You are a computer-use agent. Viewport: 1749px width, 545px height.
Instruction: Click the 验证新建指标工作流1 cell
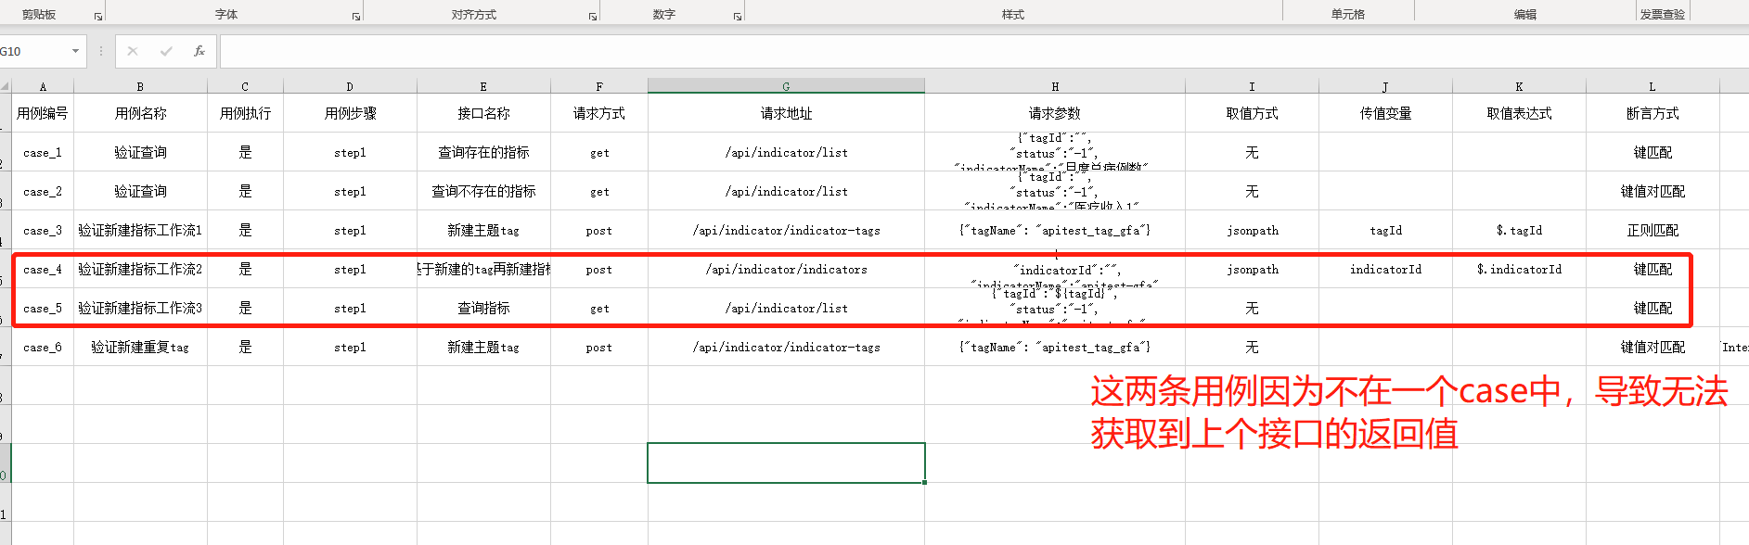(x=140, y=230)
